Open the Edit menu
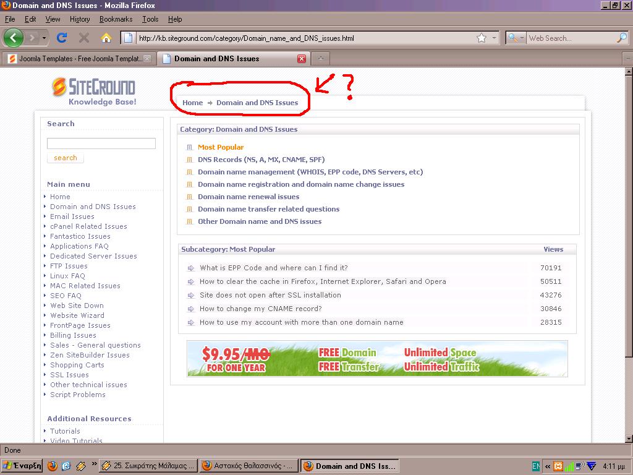 point(30,19)
